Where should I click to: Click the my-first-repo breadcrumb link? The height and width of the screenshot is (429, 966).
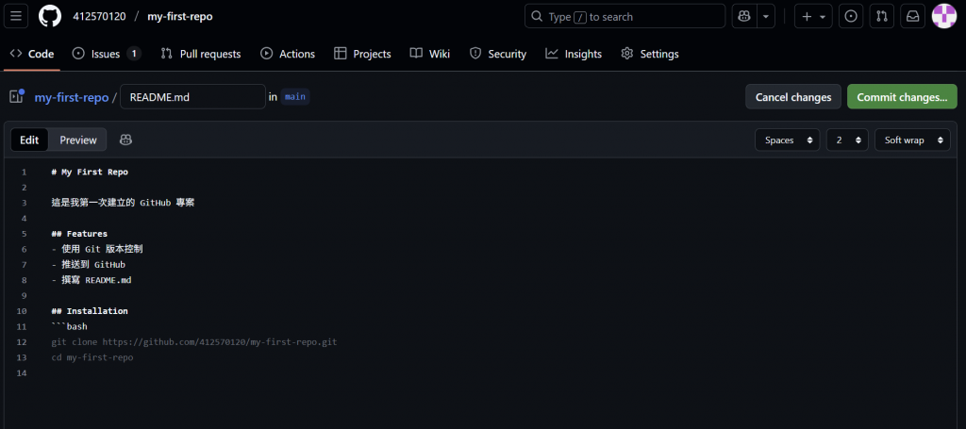tap(72, 97)
